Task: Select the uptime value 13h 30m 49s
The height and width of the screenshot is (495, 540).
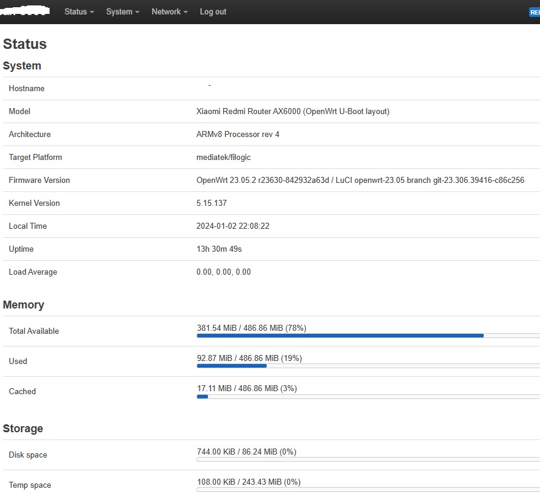Action: 219,249
